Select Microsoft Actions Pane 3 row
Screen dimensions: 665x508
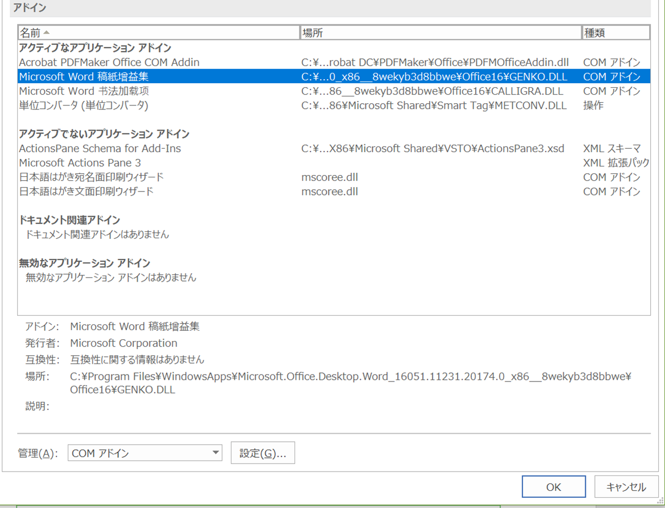coord(334,163)
